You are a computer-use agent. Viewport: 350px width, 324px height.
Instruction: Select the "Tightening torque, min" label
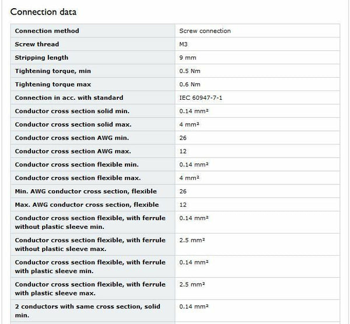(x=52, y=71)
